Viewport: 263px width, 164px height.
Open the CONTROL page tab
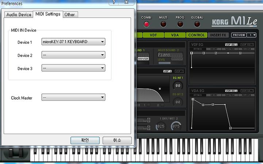[x=197, y=35]
